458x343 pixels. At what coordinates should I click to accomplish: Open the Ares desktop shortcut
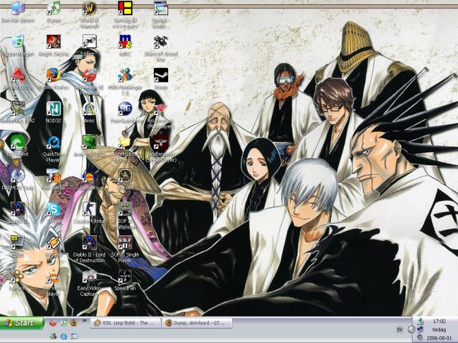[89, 113]
